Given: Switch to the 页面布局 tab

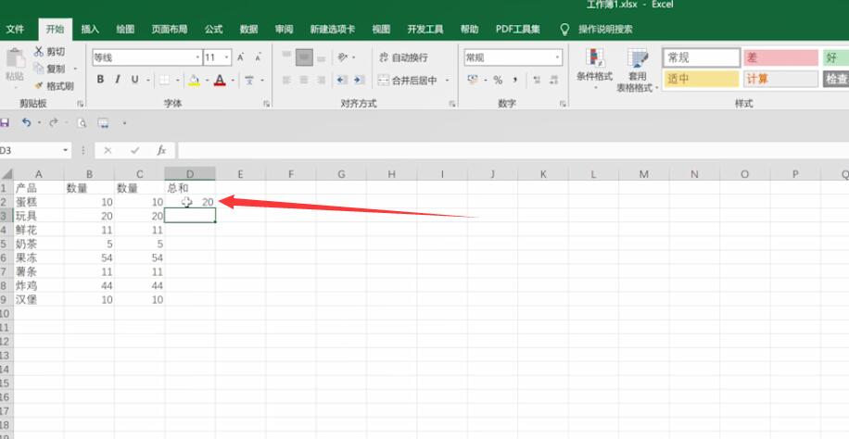Looking at the screenshot, I should click(x=170, y=30).
